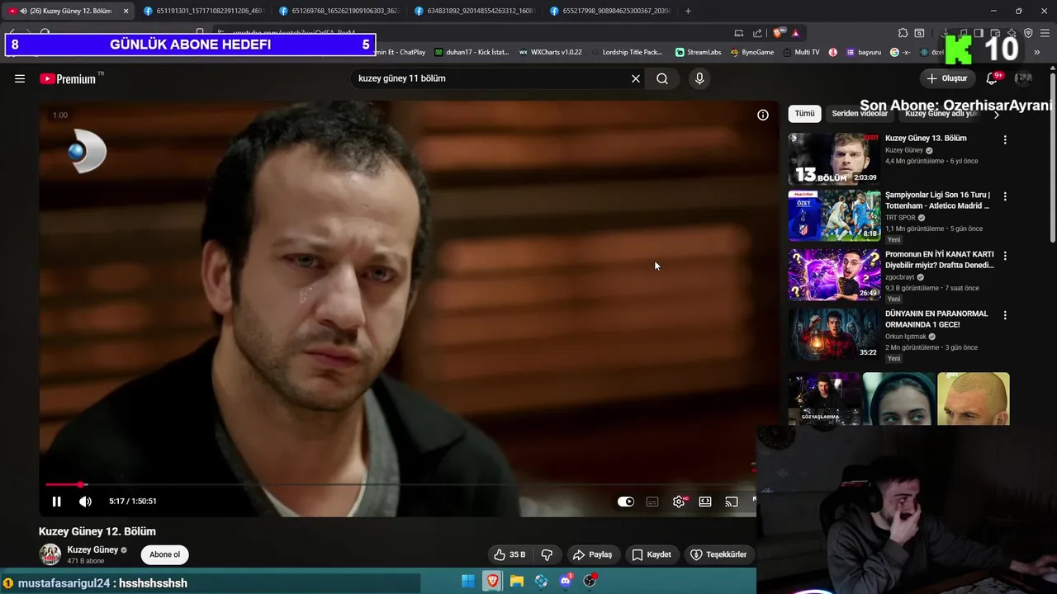The image size is (1057, 594).
Task: Switch to the 634831892 Facebook tab
Action: pyautogui.click(x=474, y=11)
